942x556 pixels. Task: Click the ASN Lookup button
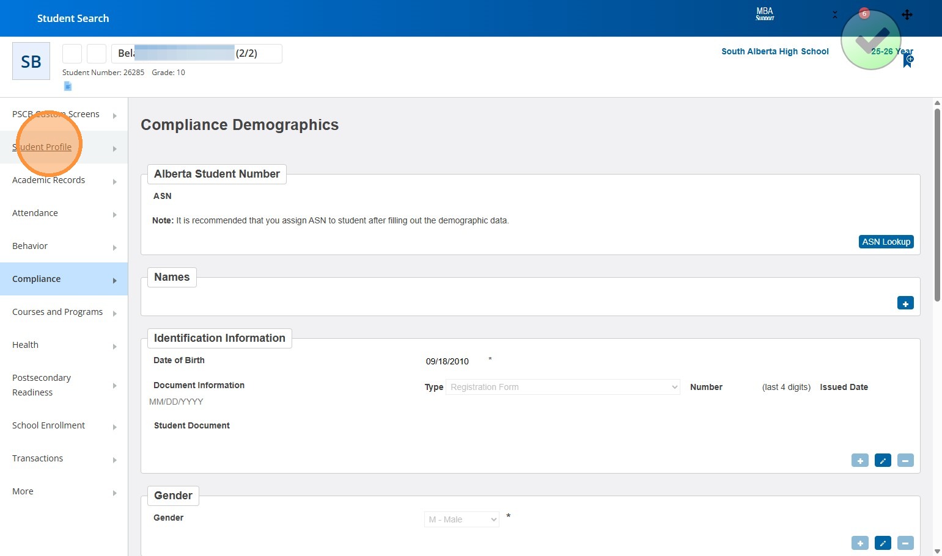(x=886, y=242)
